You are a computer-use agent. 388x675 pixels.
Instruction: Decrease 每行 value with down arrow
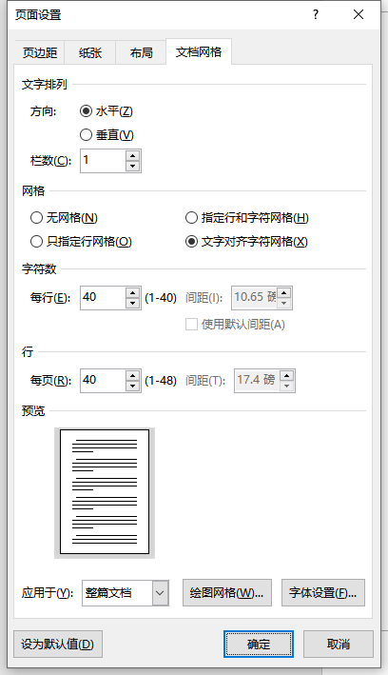(133, 303)
